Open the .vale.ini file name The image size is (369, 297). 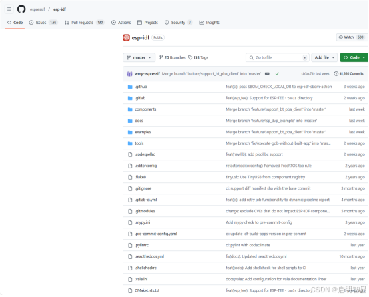pyautogui.click(x=141, y=279)
